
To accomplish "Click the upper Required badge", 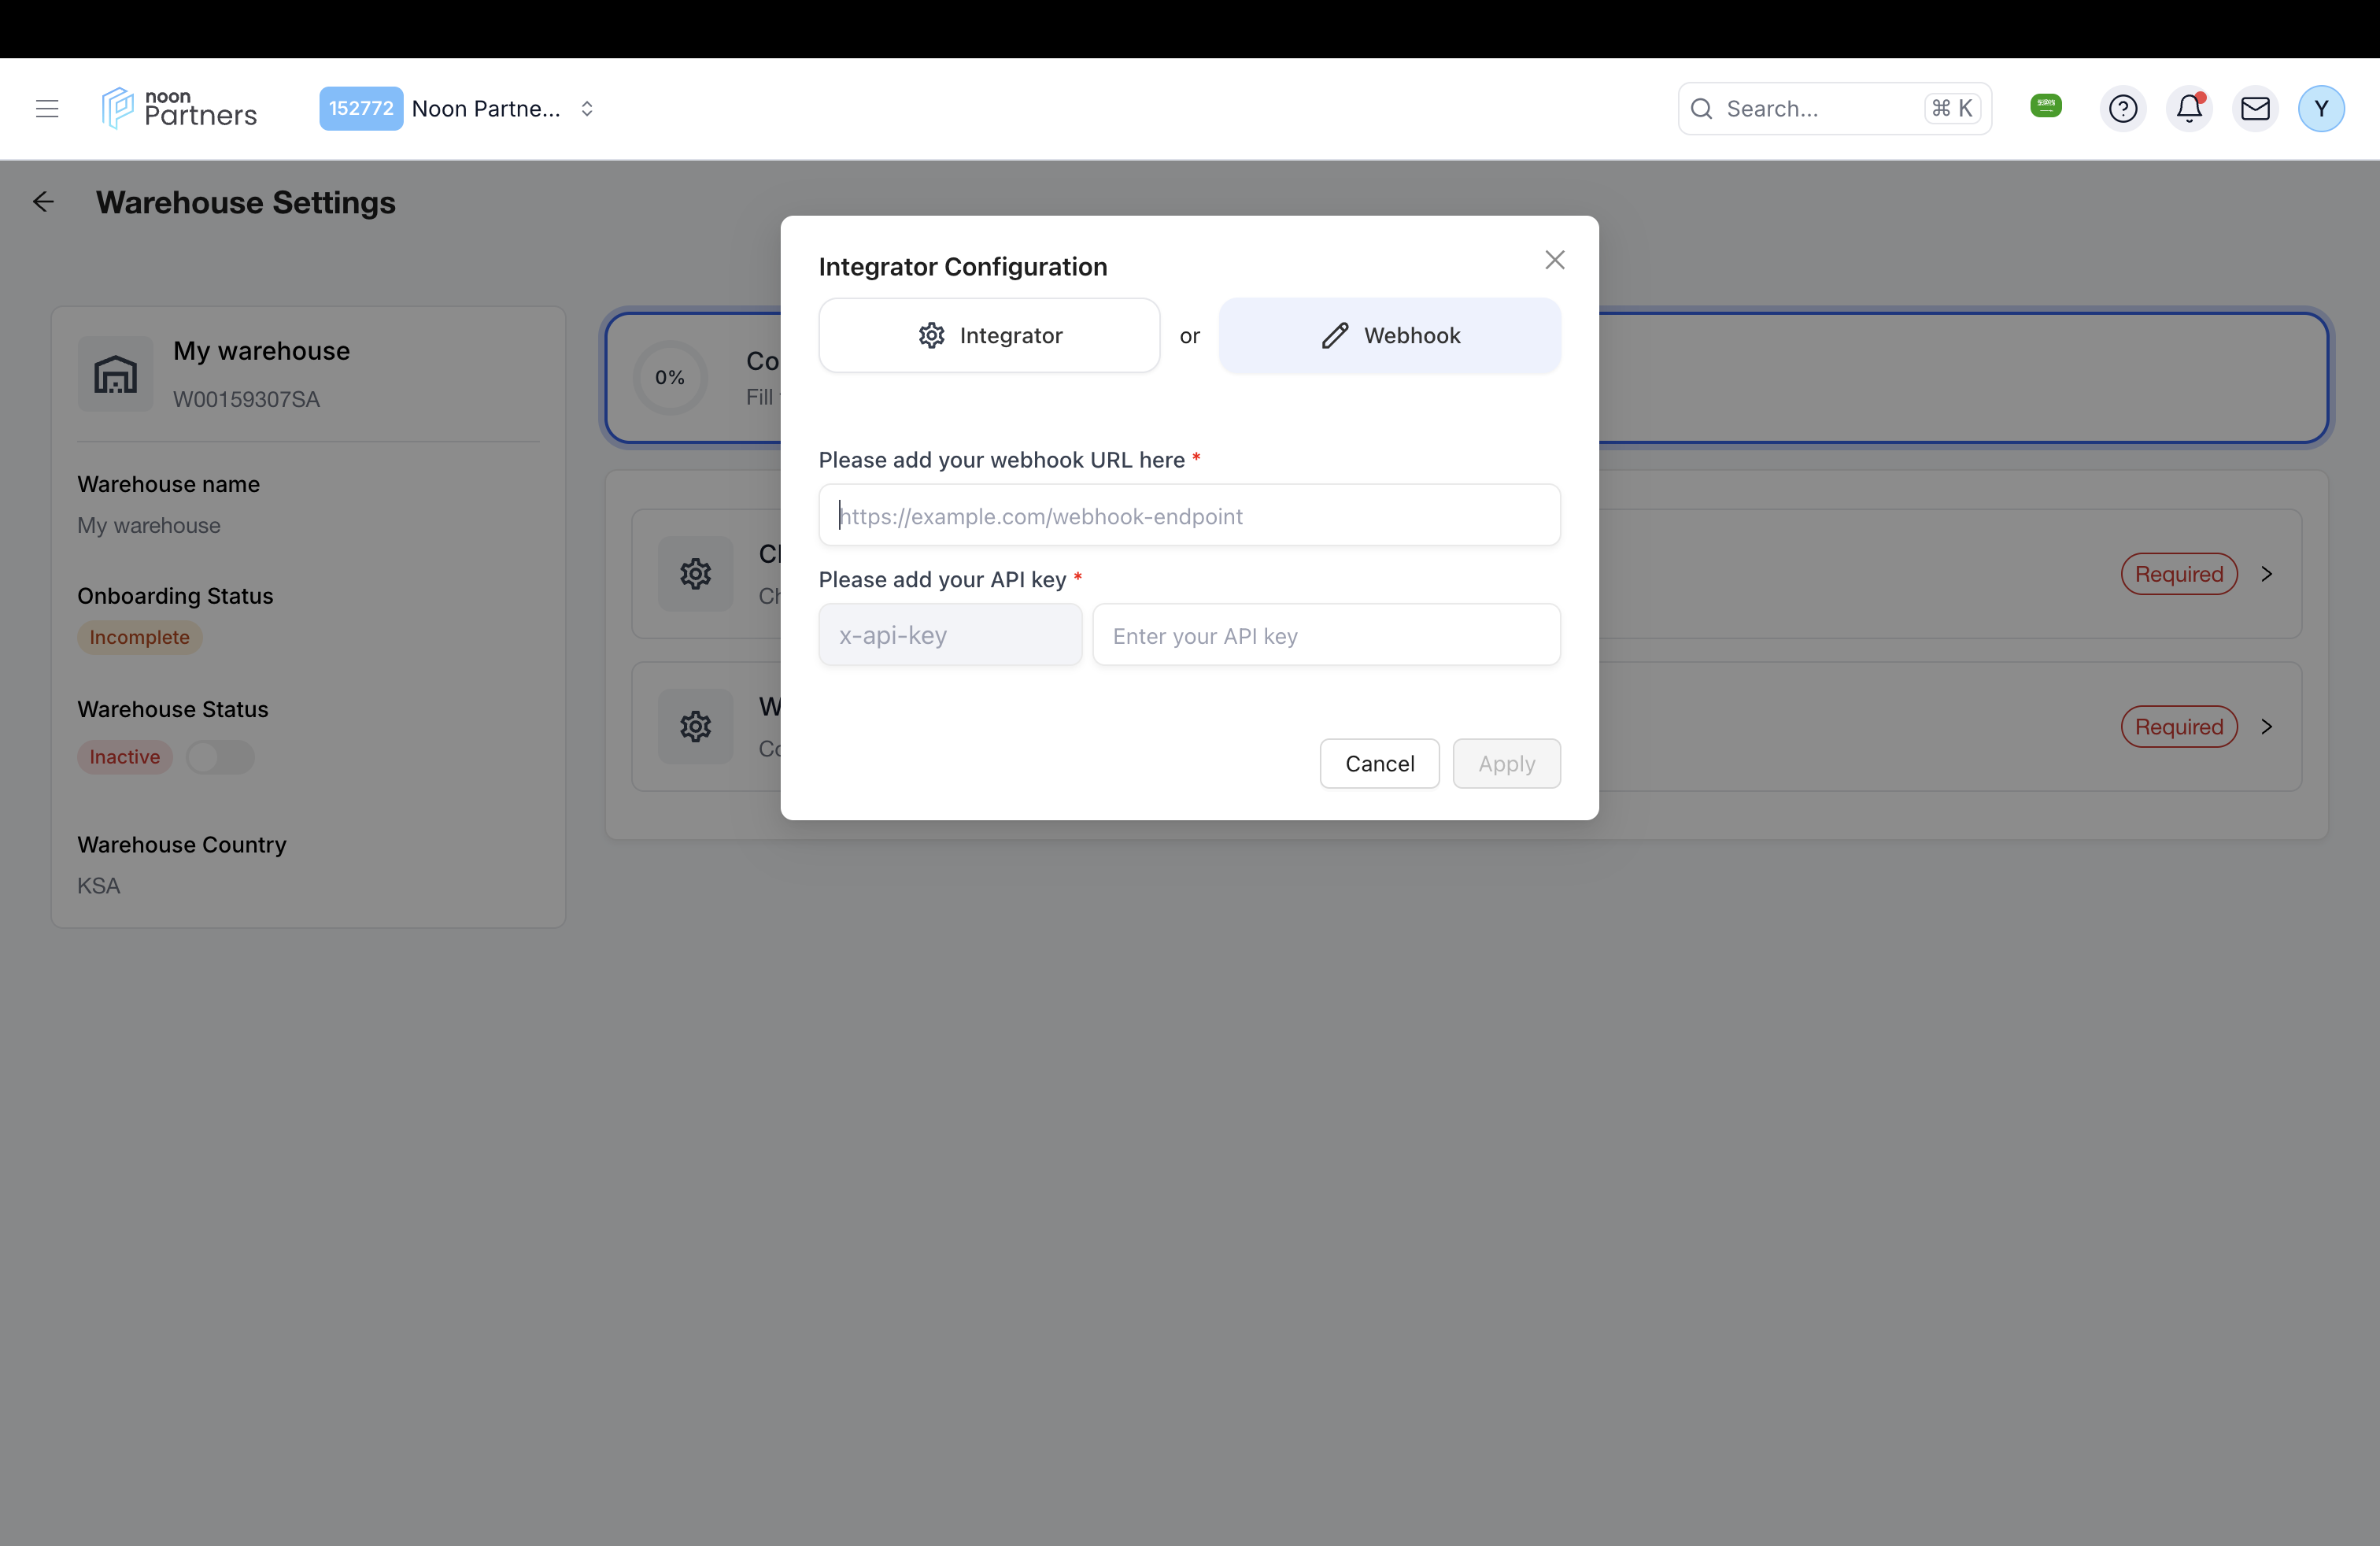I will pyautogui.click(x=2179, y=574).
